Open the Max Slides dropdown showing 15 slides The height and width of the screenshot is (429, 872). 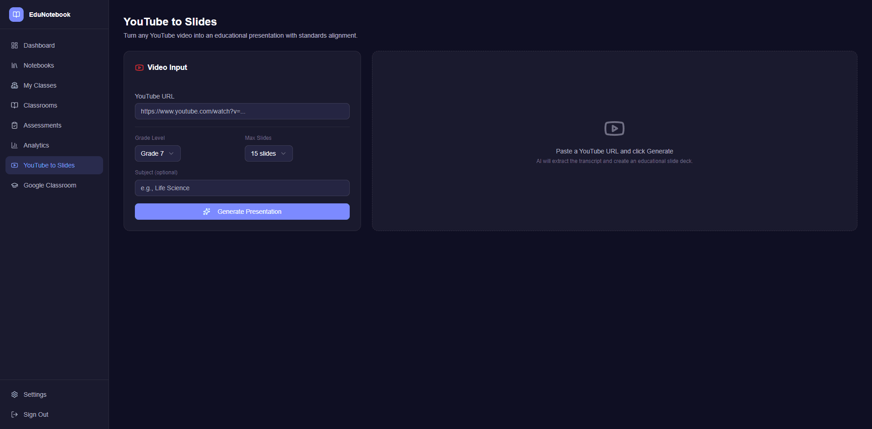(x=268, y=153)
